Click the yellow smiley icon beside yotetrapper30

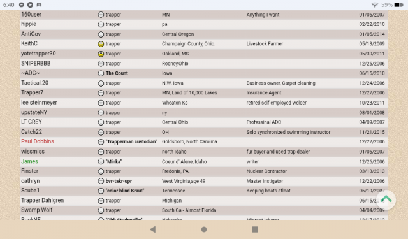click(x=101, y=54)
